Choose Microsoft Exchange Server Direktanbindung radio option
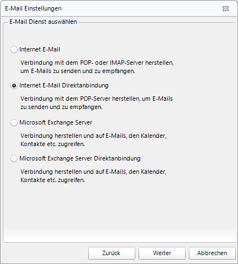The width and height of the screenshot is (238, 264). 14,159
